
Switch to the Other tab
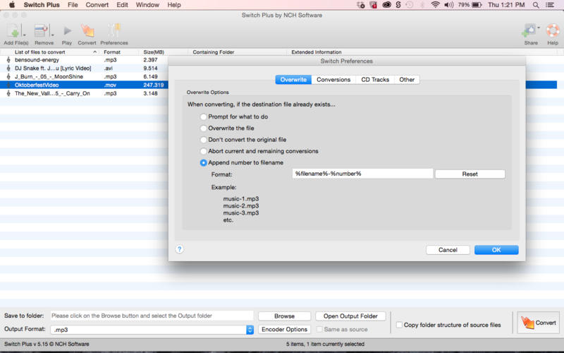pos(407,80)
